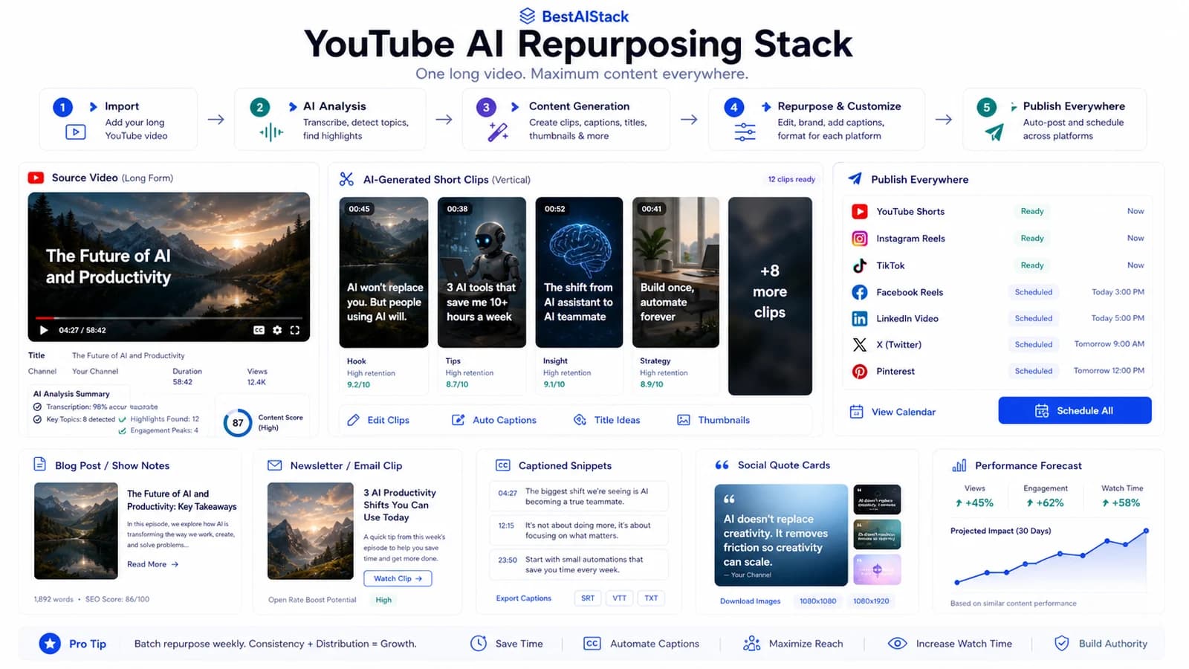Screen dimensions: 1189x669
Task: Click the Build Authority shield icon
Action: (1062, 644)
